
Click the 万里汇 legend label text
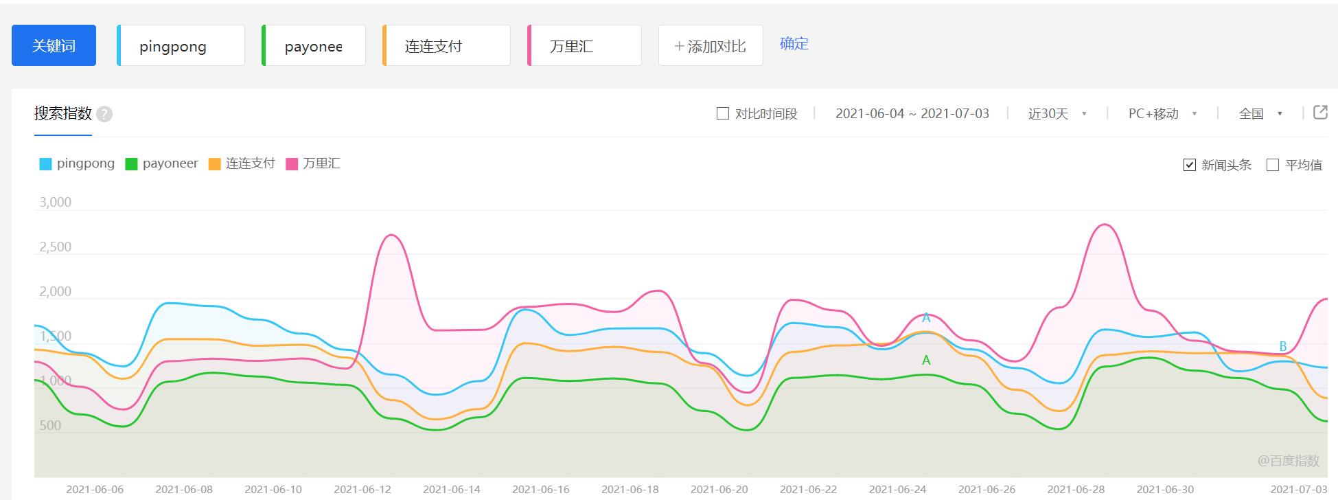tap(322, 163)
